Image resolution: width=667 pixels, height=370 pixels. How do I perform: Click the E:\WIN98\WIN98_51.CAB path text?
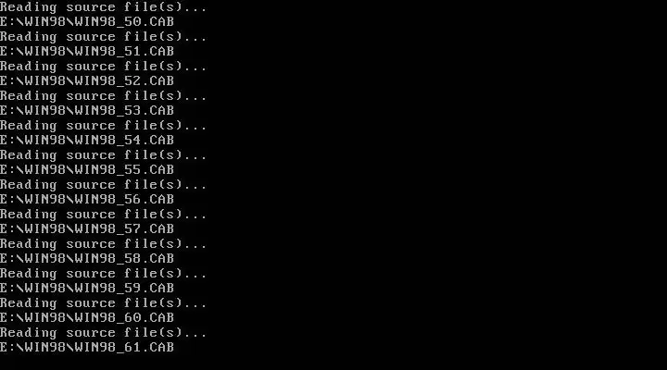coord(87,52)
